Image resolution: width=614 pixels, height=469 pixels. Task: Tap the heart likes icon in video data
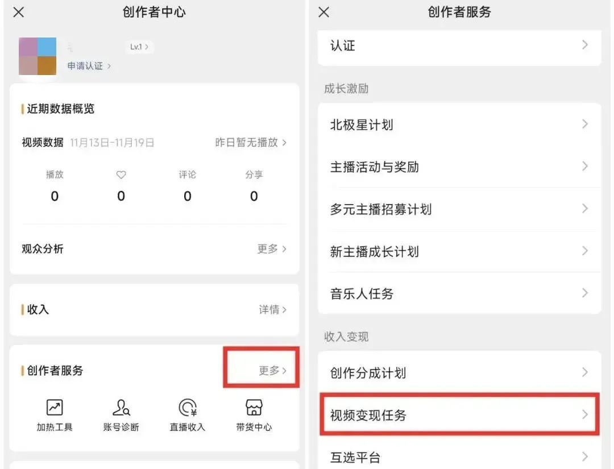point(121,175)
